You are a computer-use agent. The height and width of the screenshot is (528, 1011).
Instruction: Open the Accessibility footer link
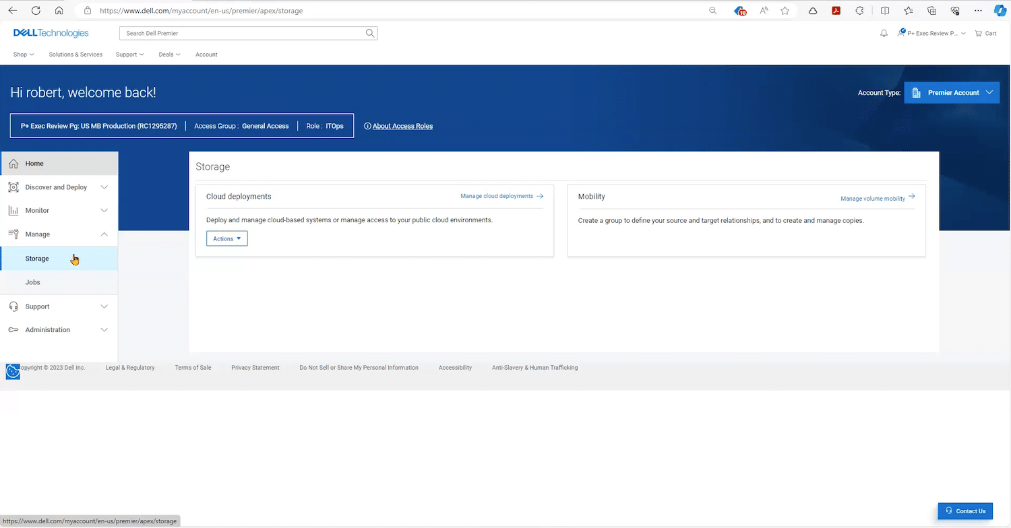click(455, 368)
